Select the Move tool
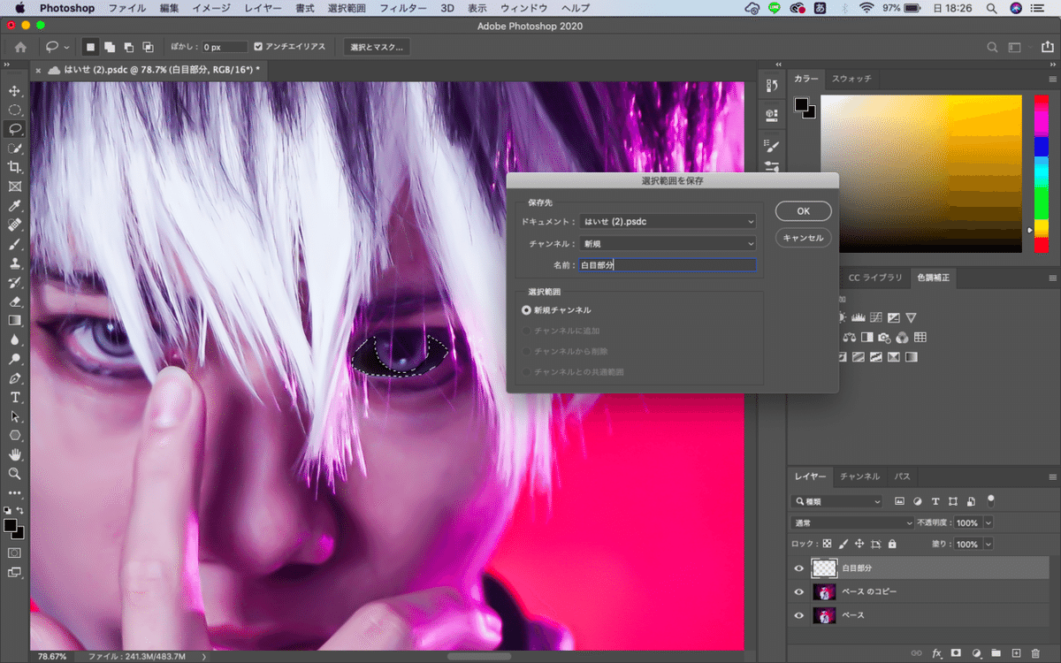 (x=15, y=91)
